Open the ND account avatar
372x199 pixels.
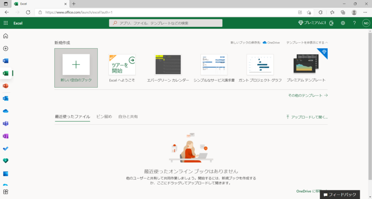(x=366, y=23)
